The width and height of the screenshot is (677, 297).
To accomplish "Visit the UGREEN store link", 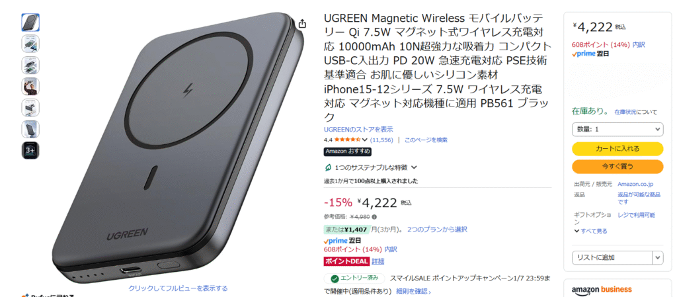I will point(358,129).
